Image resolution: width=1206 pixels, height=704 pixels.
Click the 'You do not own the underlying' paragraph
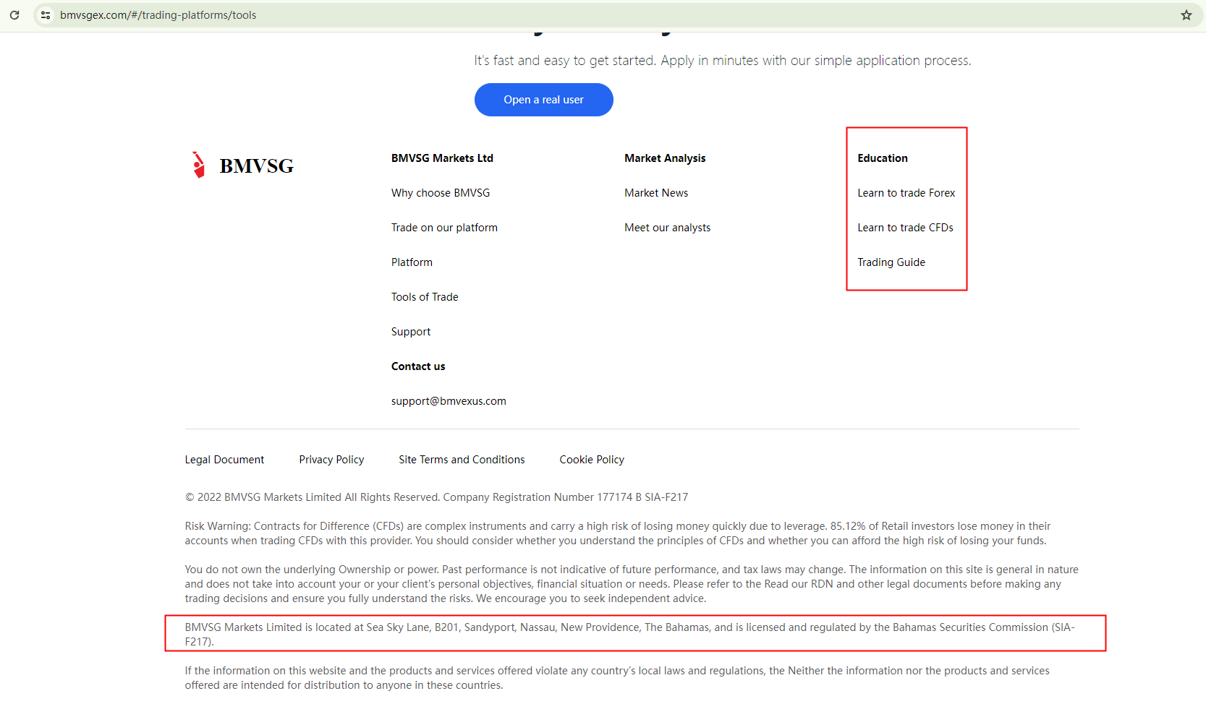632,584
